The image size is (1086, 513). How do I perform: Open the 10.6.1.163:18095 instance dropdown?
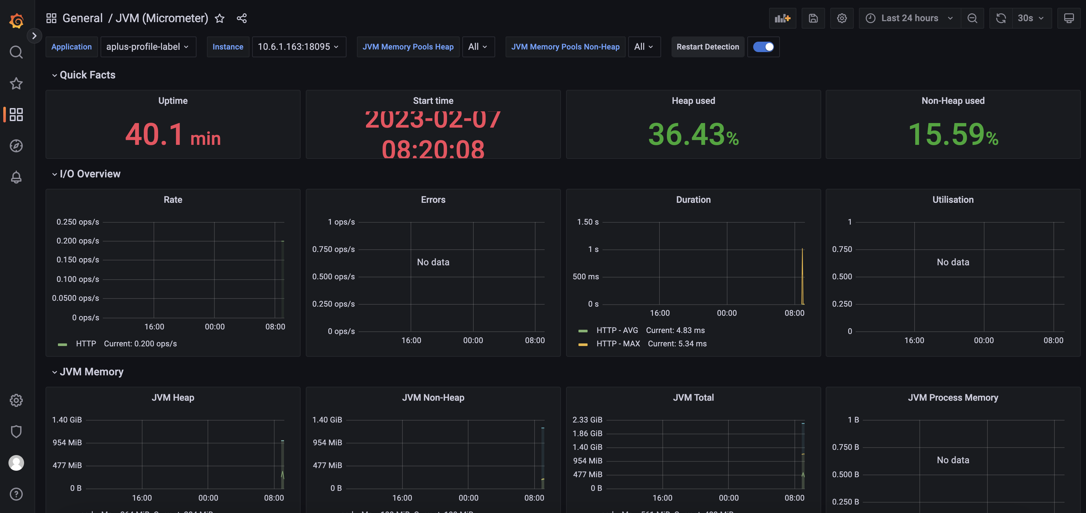(299, 47)
